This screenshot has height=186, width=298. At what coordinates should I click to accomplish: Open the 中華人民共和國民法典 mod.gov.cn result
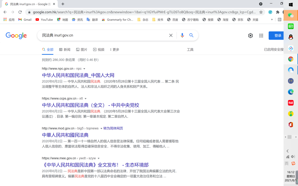tap(65, 135)
